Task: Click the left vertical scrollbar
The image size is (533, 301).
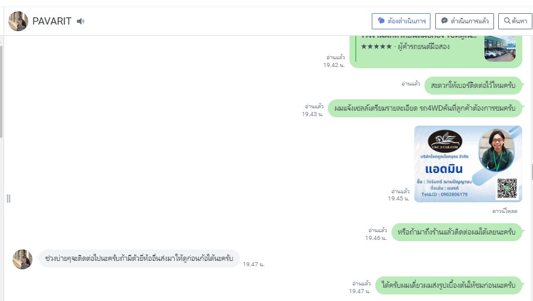Action: pyautogui.click(x=1, y=92)
